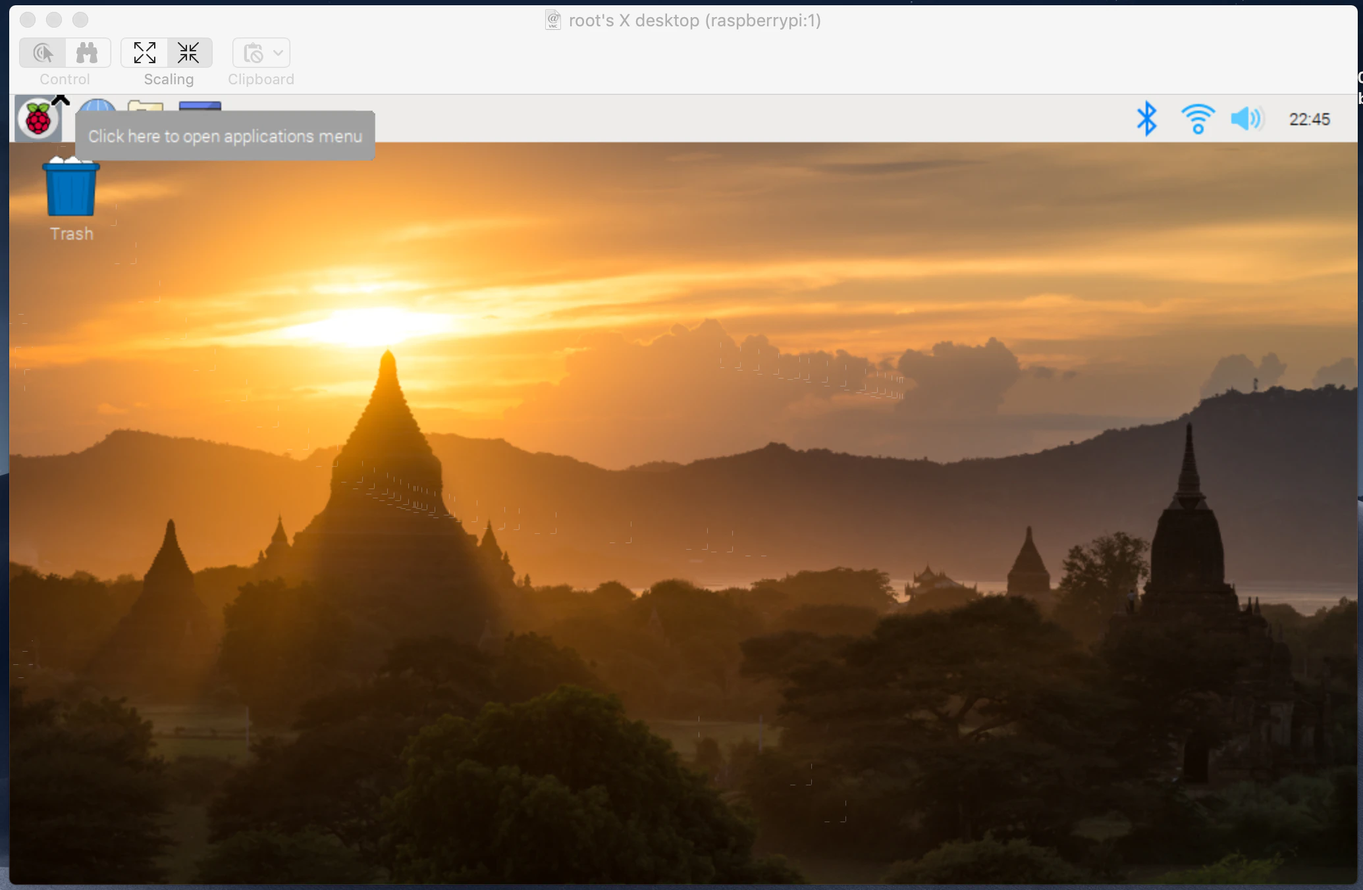Screen dimensions: 1363x890
Task: Switch to Observe mode (binoculars)
Action: point(88,53)
